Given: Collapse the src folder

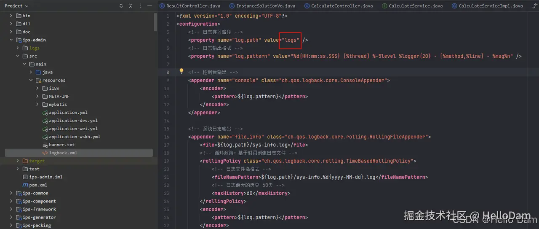Looking at the screenshot, I should [x=18, y=56].
